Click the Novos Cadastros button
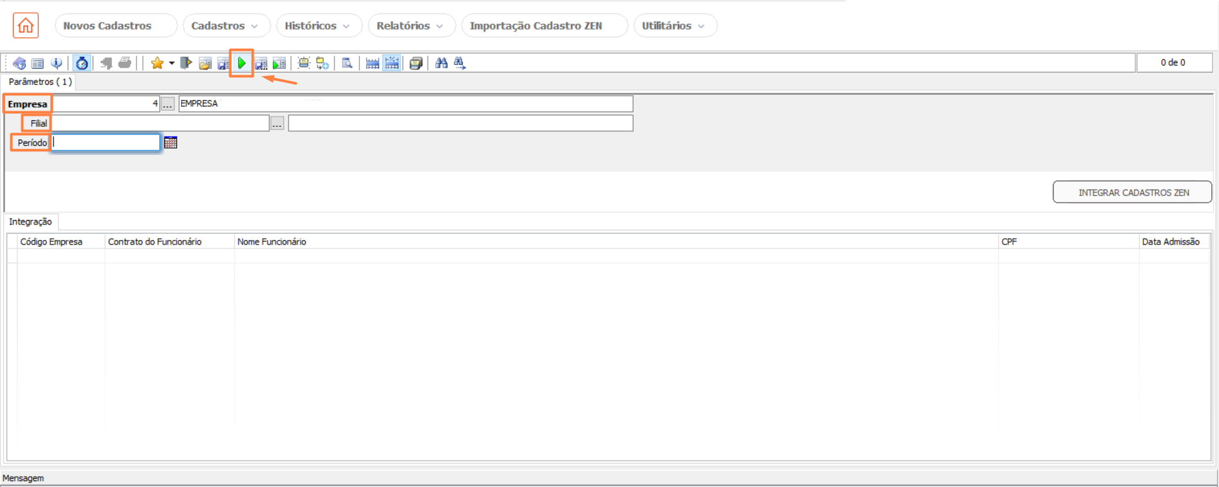The width and height of the screenshot is (1219, 487). tap(108, 26)
